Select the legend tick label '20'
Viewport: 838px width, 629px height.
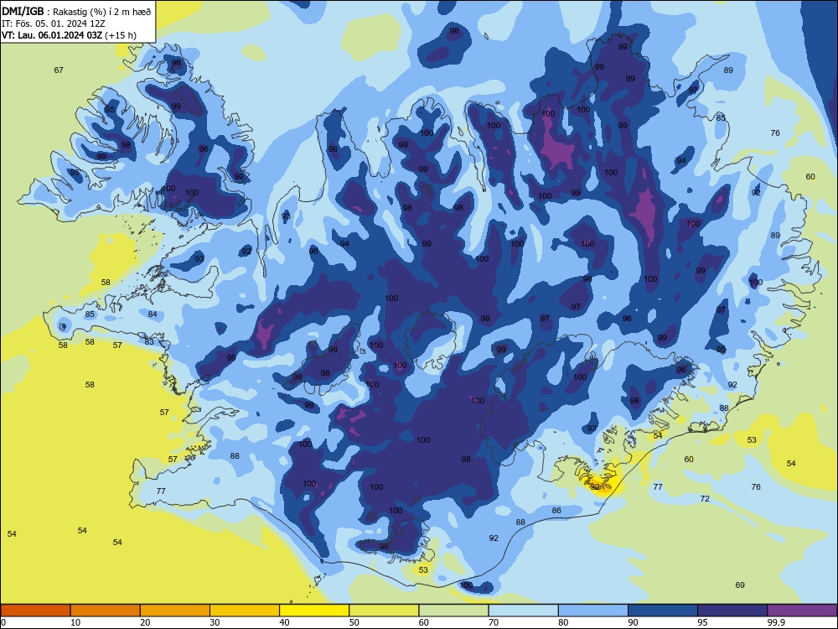[145, 622]
